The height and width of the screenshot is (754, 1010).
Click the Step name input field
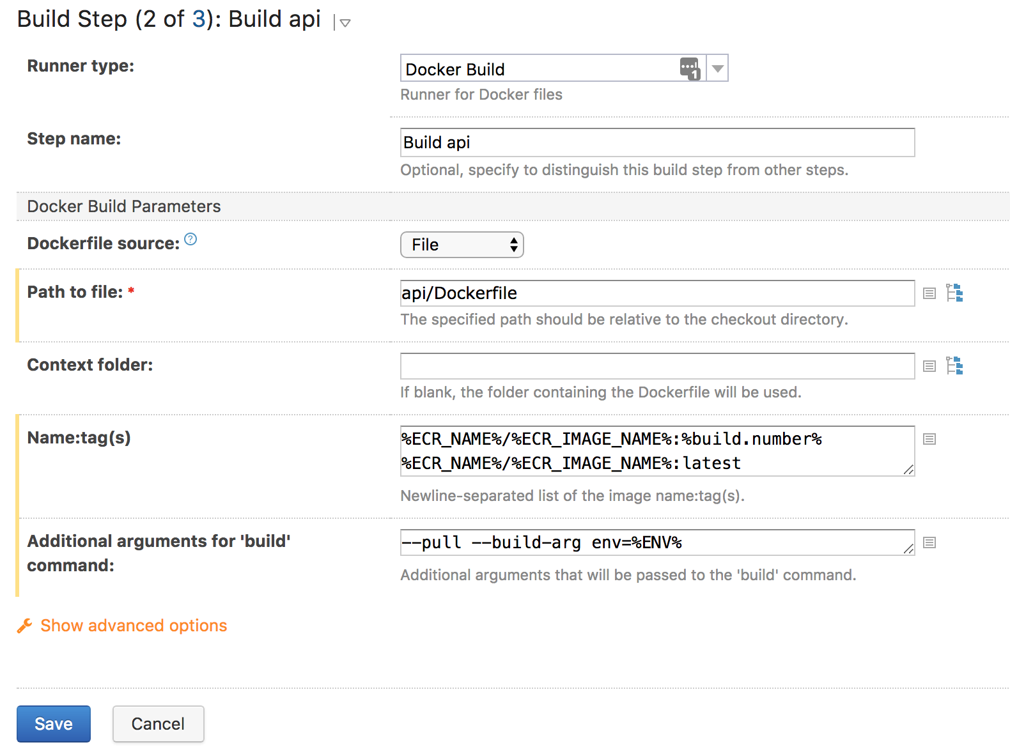click(657, 142)
